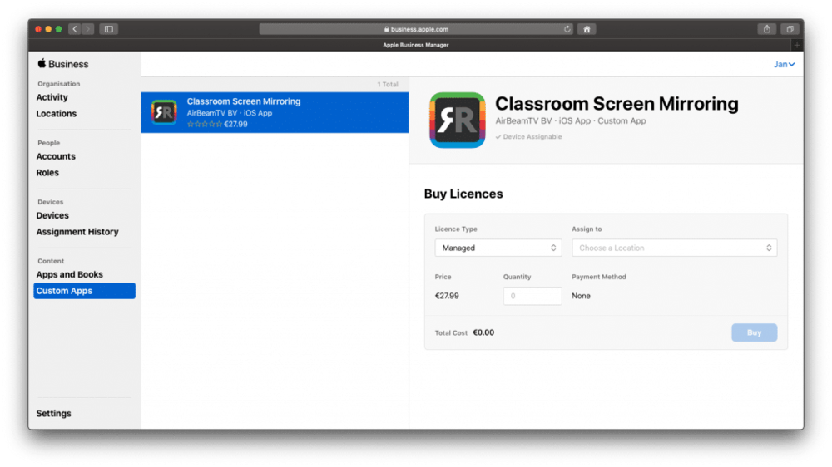Open Apps and Books
Viewport: 832px width, 467px height.
click(70, 274)
